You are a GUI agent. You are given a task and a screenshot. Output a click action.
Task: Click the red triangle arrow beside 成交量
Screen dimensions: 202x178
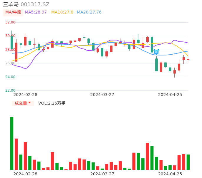(x=29, y=103)
